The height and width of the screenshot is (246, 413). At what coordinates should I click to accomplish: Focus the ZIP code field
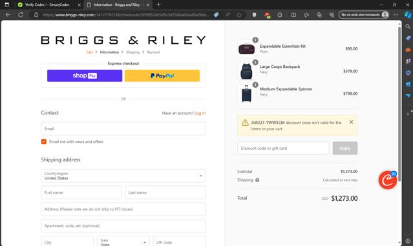179,241
